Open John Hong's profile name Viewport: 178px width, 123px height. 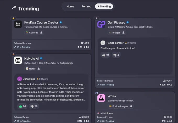coord(29,79)
